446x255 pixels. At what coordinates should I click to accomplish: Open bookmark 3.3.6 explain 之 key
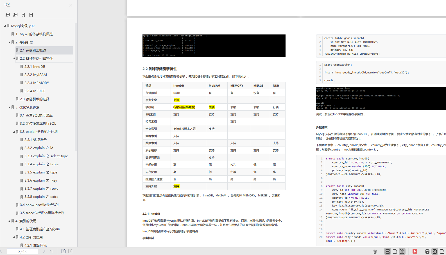[x=41, y=180]
